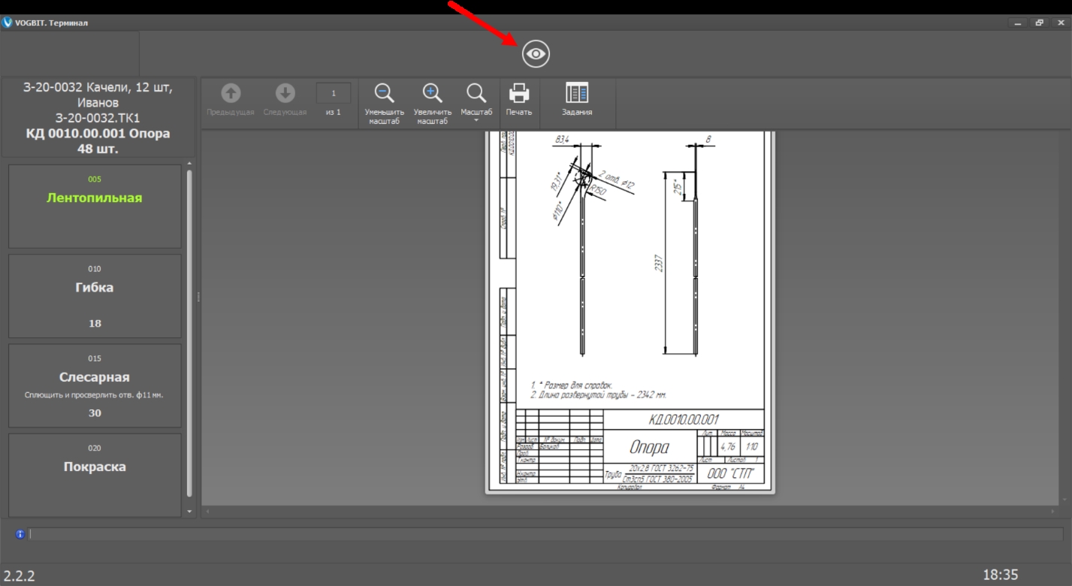Click the VOGBIT logo in title bar

(8, 23)
